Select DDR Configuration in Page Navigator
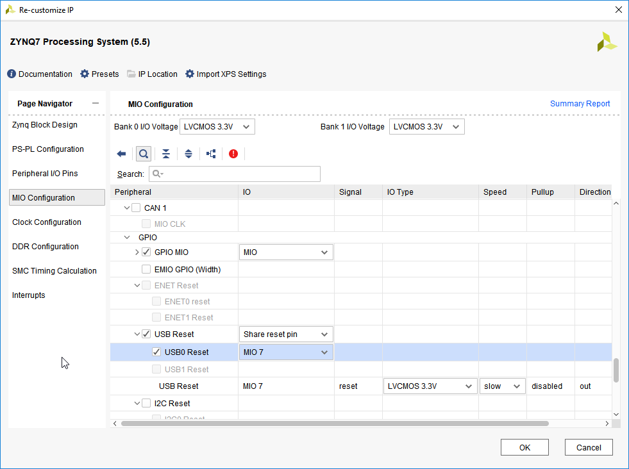This screenshot has height=469, width=629. (46, 247)
